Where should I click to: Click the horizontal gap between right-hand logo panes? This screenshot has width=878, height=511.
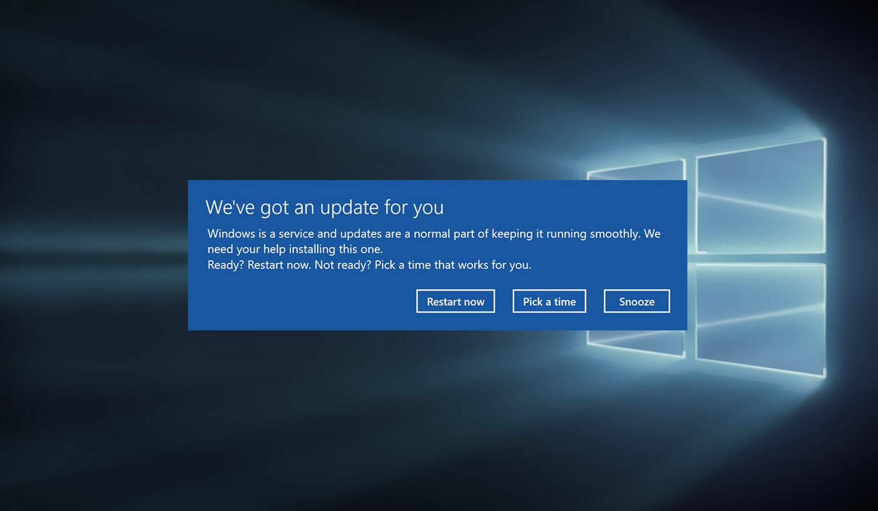coord(760,258)
